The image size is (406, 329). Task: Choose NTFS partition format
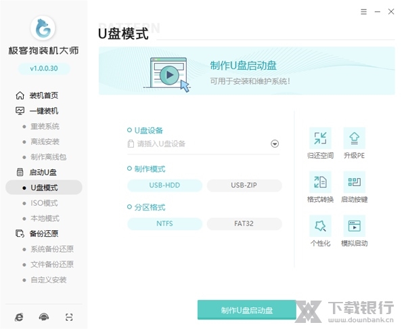click(164, 223)
